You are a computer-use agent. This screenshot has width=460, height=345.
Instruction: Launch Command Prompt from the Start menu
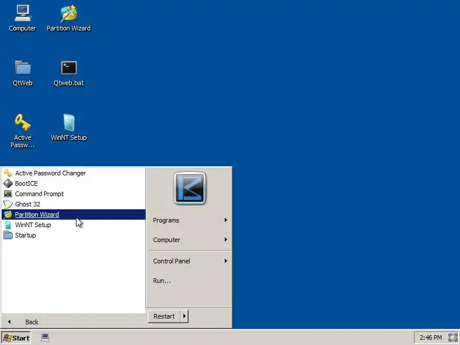(74, 194)
